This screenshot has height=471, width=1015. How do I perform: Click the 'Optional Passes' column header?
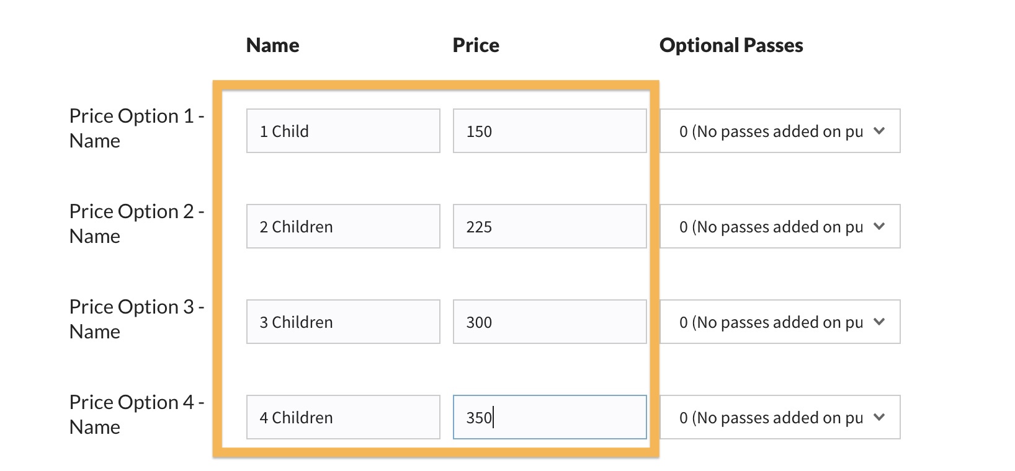(x=731, y=45)
